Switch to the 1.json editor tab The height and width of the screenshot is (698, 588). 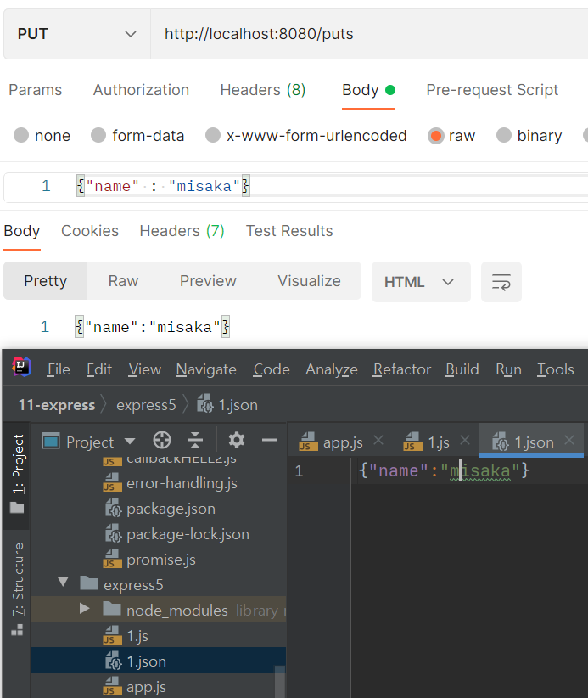tap(523, 442)
